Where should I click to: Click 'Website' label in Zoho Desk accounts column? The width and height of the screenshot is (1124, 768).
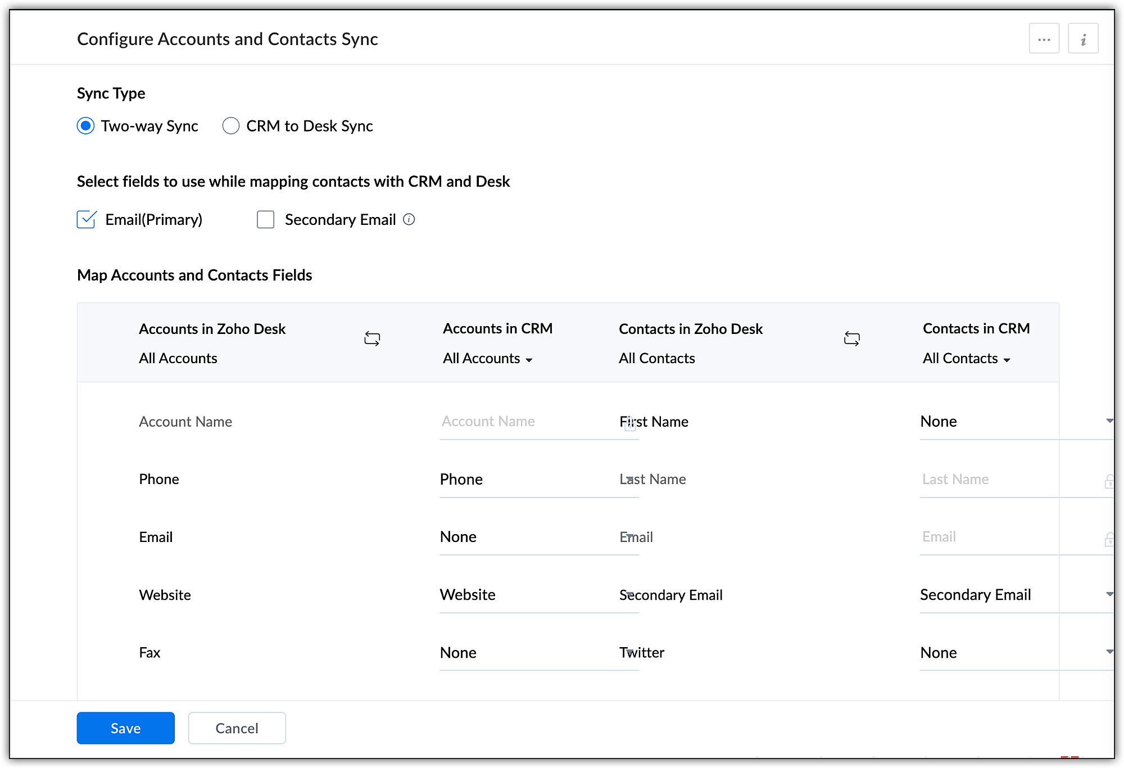point(165,595)
